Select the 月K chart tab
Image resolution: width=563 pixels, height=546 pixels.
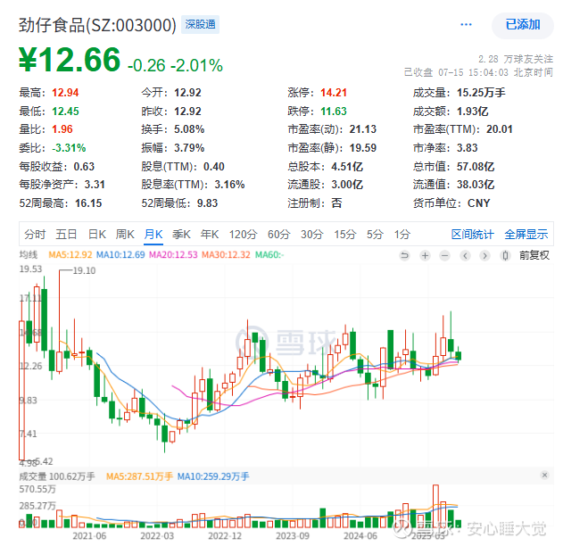153,235
